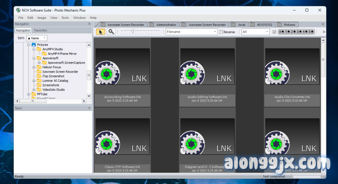Open the Image menu
The image size is (338, 184).
click(42, 18)
